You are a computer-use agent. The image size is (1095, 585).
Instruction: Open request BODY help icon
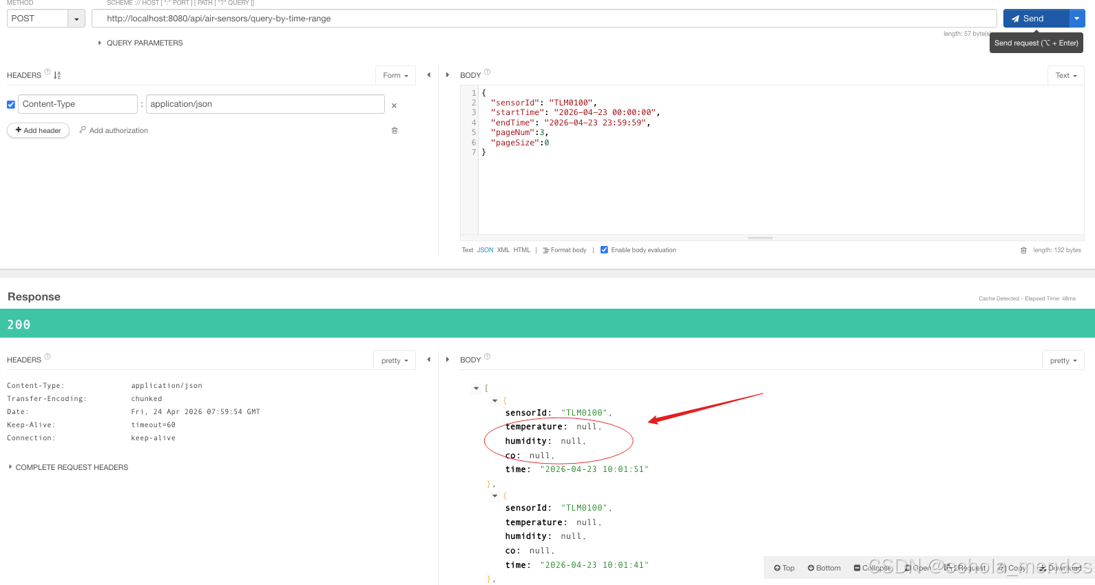488,72
